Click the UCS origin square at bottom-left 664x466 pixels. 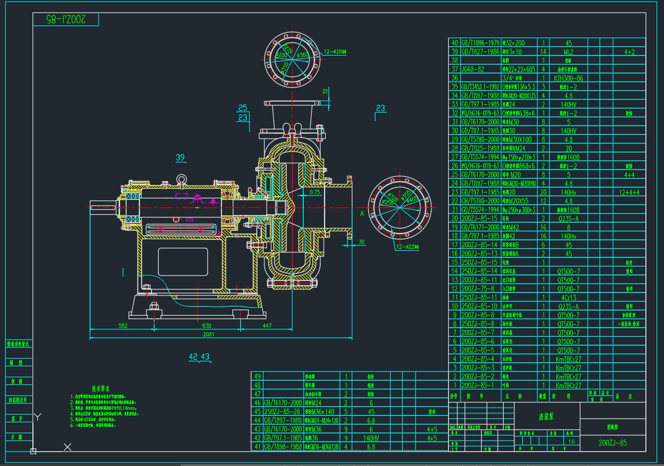33,451
